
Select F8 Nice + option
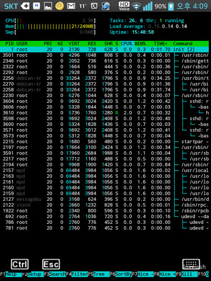point(165,274)
